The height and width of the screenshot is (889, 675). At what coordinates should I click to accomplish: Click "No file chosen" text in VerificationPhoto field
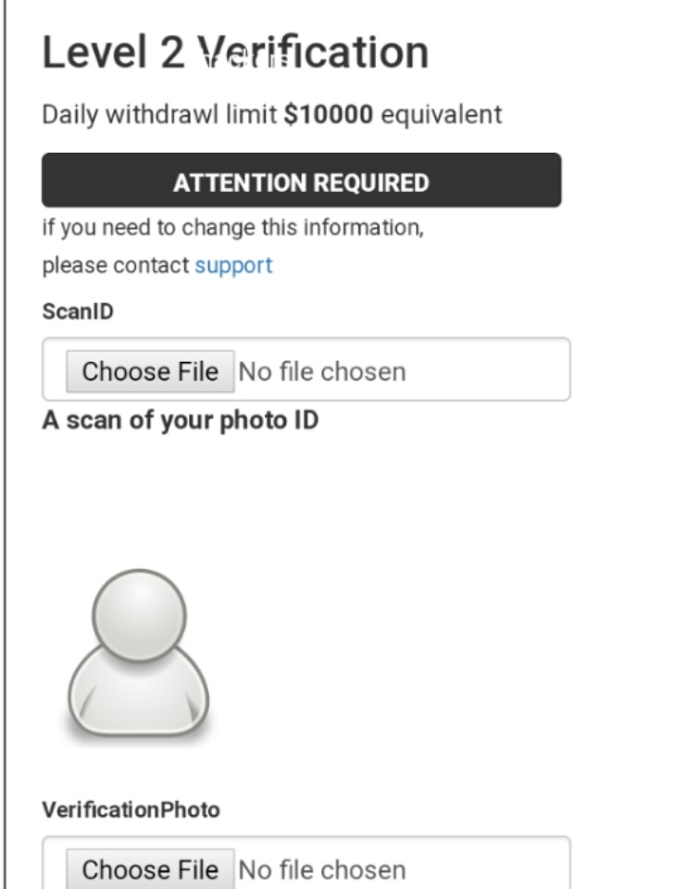[322, 870]
